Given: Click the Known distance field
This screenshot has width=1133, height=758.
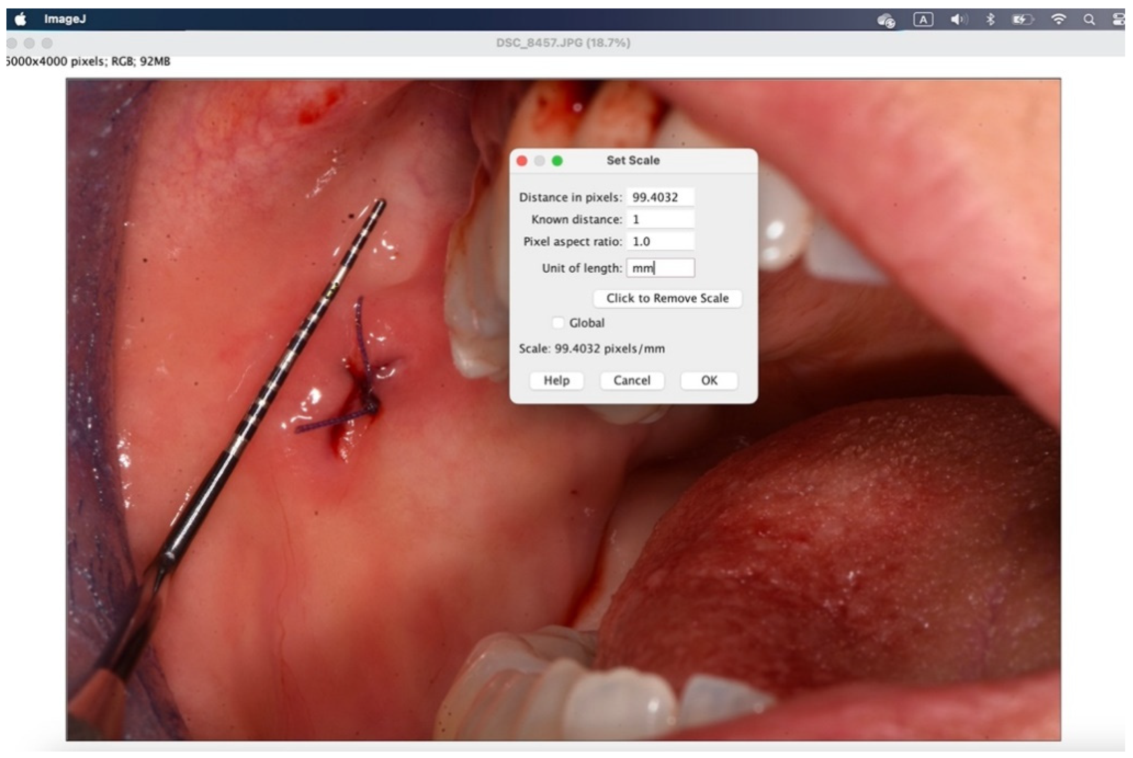Looking at the screenshot, I should coord(660,219).
